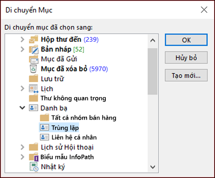Click the Biểu mẫu InfoPath folder icon
The image size is (215, 178).
pyautogui.click(x=33, y=157)
